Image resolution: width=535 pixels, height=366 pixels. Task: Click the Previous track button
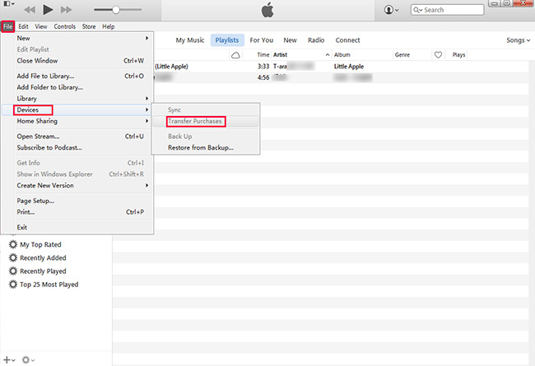[30, 10]
